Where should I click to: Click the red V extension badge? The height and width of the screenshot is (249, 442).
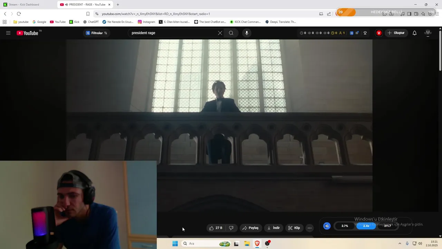click(379, 33)
